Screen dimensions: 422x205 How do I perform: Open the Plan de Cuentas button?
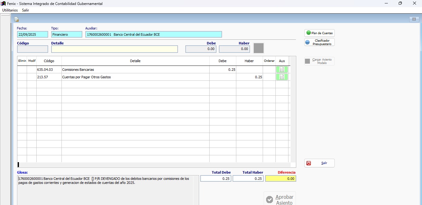(x=319, y=33)
